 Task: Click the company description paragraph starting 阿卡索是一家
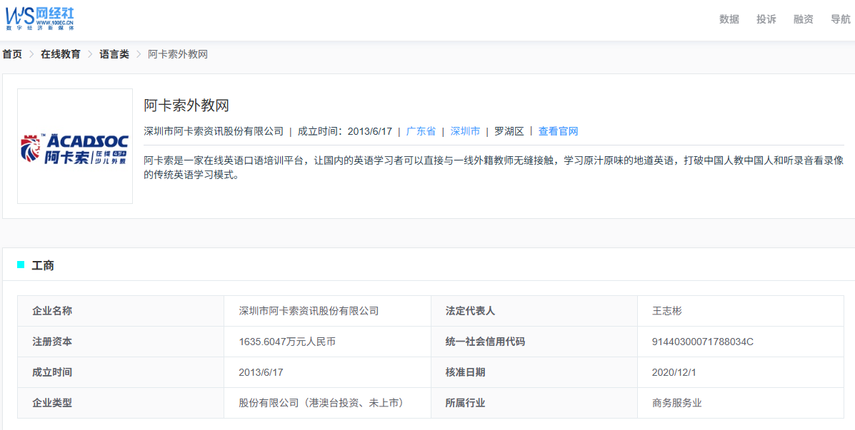[494, 168]
